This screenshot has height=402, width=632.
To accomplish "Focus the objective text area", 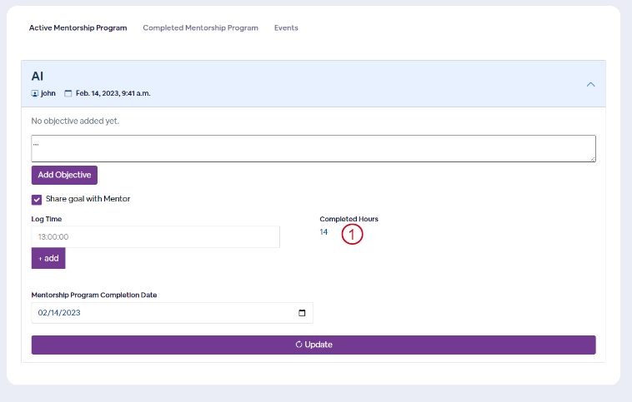I will (313, 148).
